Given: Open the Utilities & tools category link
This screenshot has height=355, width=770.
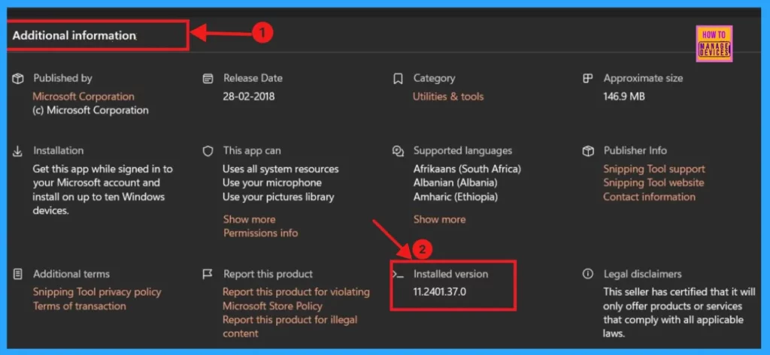Looking at the screenshot, I should 448,97.
